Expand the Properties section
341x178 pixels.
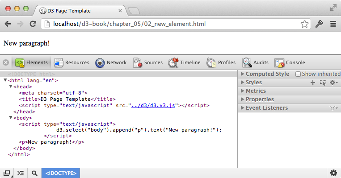242,99
